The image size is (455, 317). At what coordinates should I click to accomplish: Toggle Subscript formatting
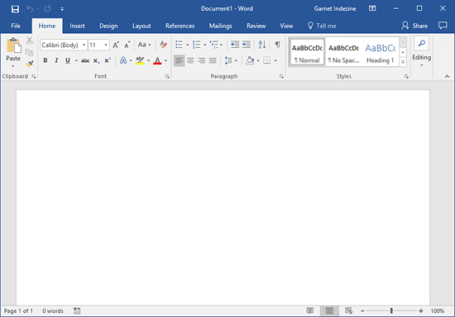click(96, 60)
